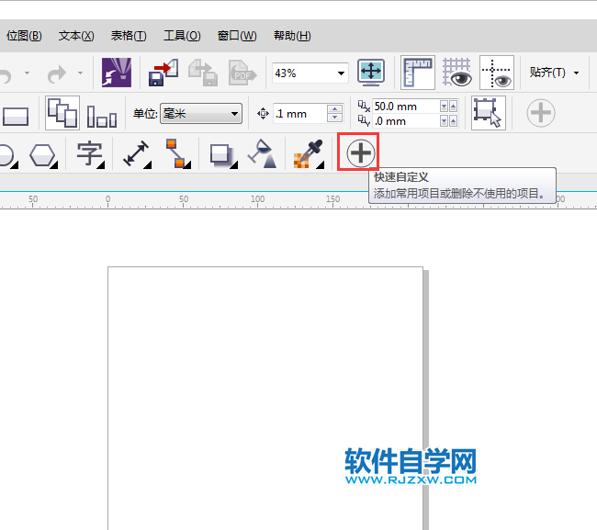Click the gray quick customize plus on property bar
Image resolution: width=597 pixels, height=530 pixels.
541,113
